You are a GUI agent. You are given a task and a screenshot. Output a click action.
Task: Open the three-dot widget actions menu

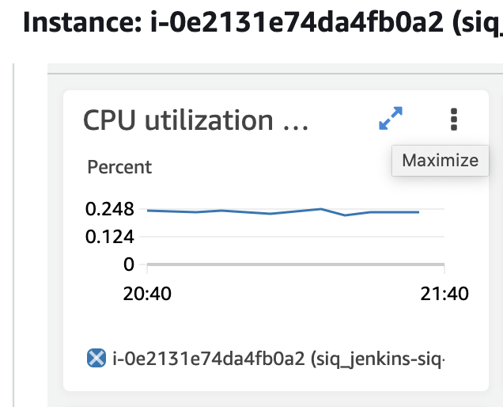454,120
